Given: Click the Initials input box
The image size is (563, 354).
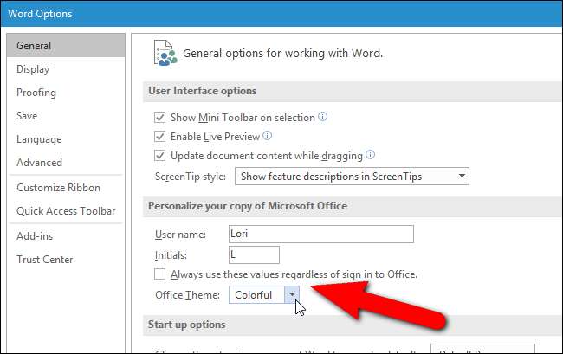Looking at the screenshot, I should [253, 254].
